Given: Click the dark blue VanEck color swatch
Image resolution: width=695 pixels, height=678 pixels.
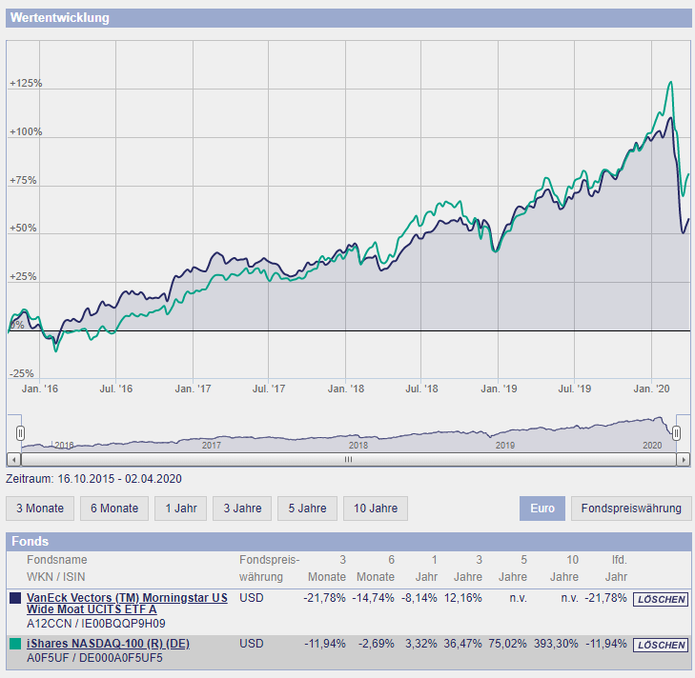Looking at the screenshot, I should pos(15,598).
